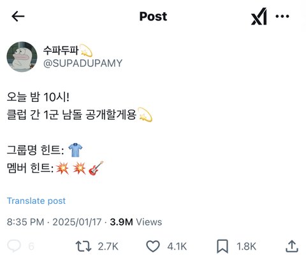Tap the back arrow icon
Viewport: 306px width, 258px height.
18,17
